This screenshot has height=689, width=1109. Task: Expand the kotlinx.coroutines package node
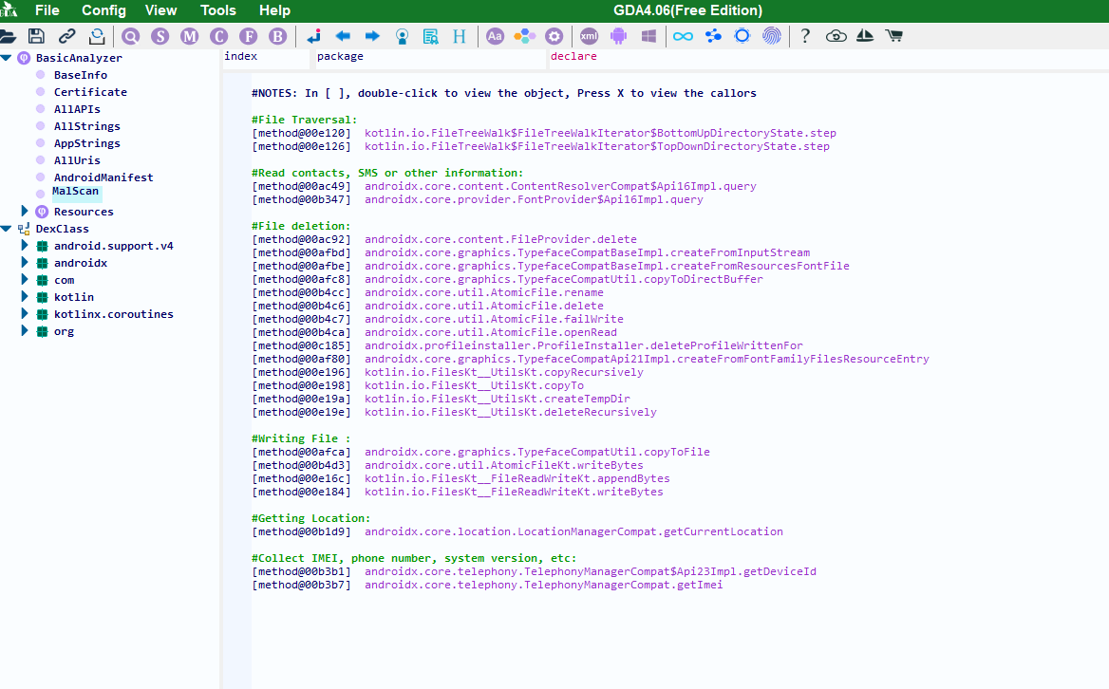24,314
